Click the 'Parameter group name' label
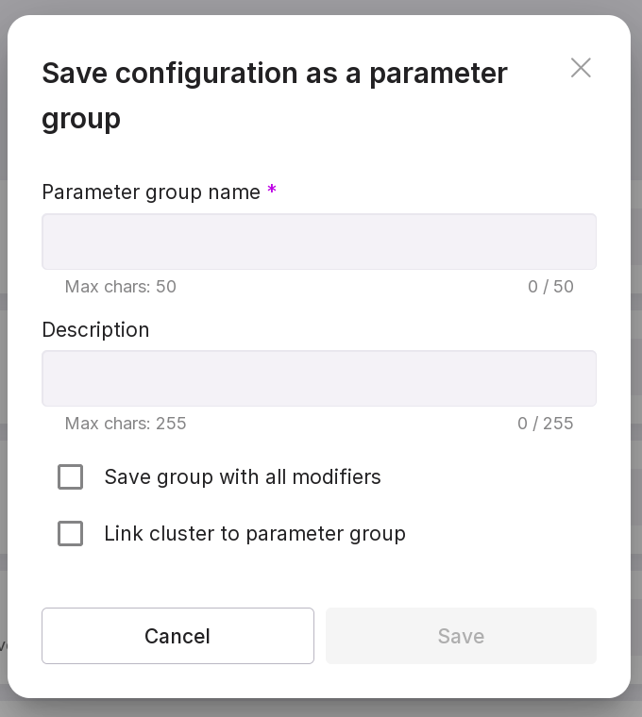Screen dimensions: 642x717 pyautogui.click(x=151, y=192)
